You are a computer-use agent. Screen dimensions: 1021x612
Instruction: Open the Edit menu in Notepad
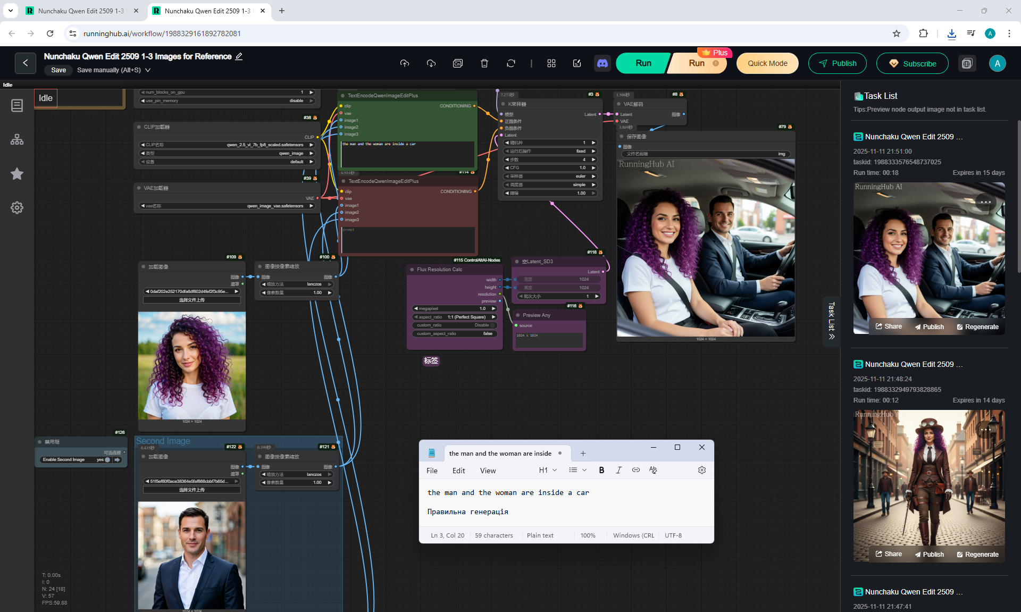coord(458,471)
